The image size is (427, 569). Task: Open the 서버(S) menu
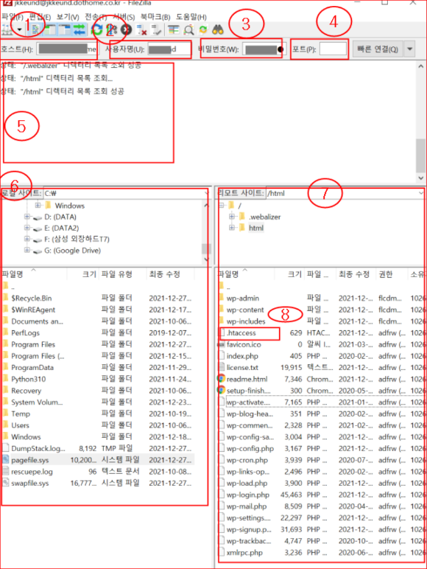[124, 17]
